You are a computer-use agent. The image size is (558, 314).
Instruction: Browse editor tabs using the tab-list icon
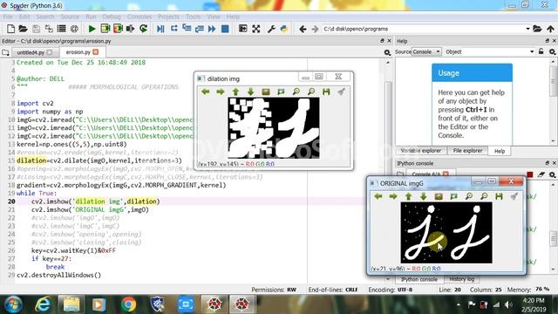click(x=5, y=52)
